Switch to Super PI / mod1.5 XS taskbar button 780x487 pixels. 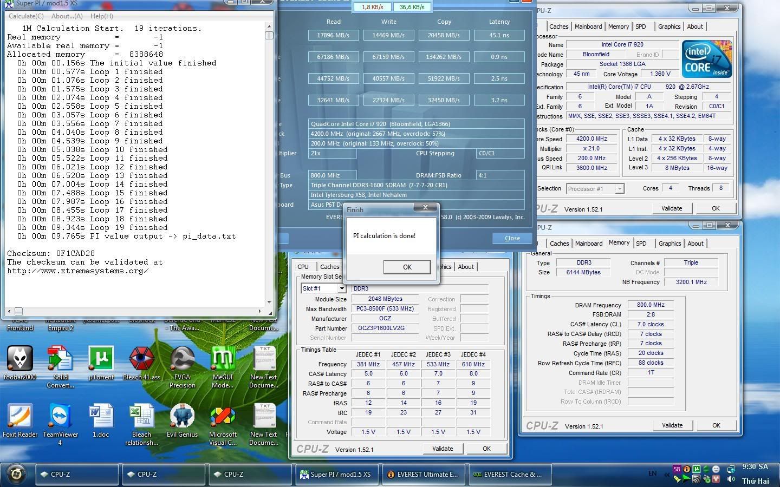[336, 474]
